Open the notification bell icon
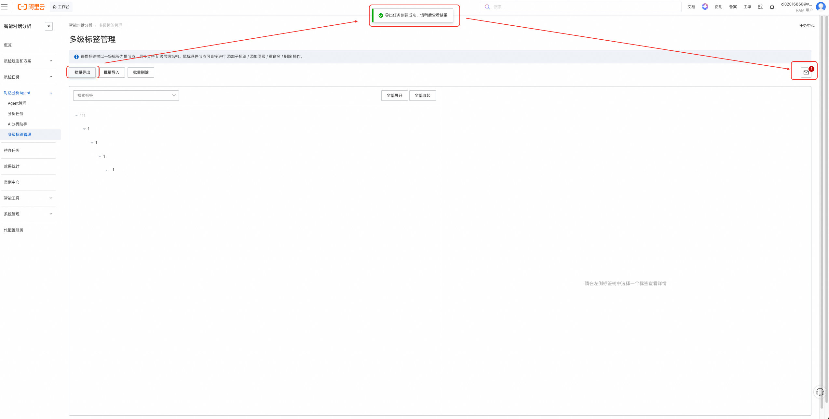Image resolution: width=829 pixels, height=419 pixels. tap(772, 7)
